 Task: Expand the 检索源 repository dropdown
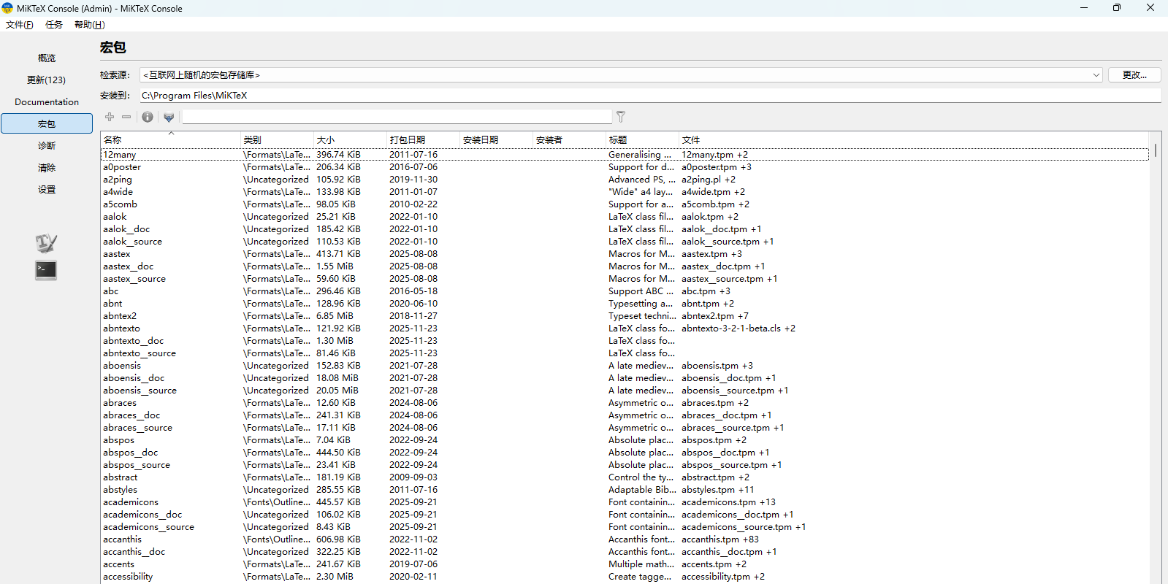click(1096, 75)
